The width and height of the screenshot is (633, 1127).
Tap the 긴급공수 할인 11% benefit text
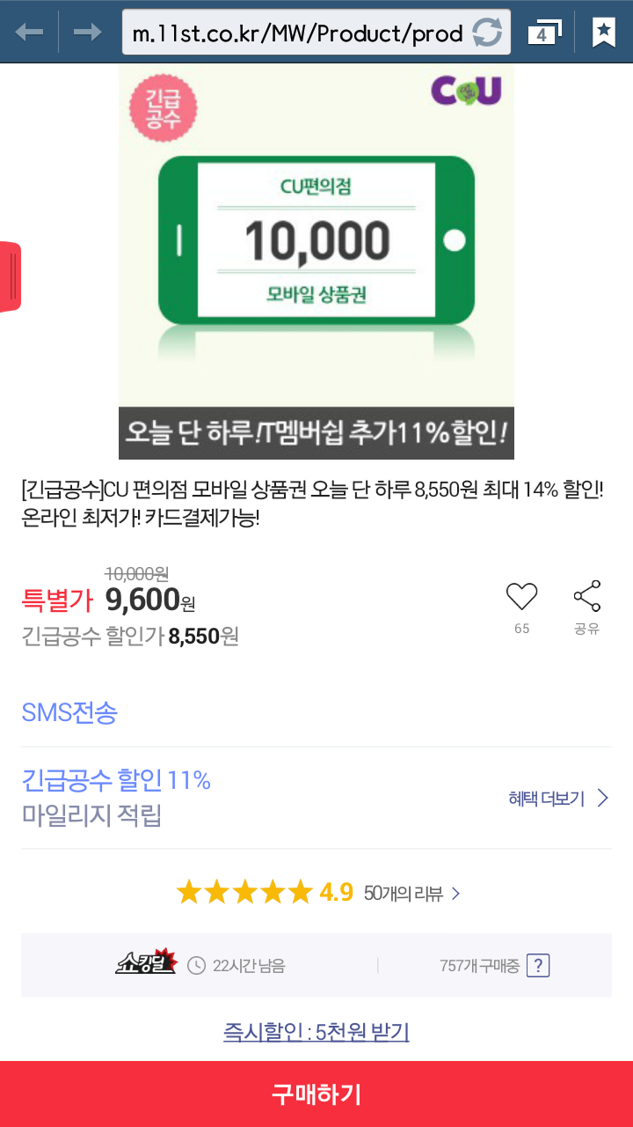[116, 780]
